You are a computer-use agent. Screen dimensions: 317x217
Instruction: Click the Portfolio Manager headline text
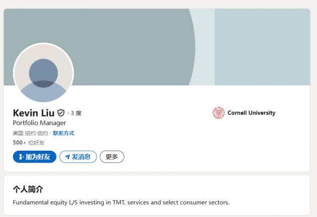coord(39,123)
